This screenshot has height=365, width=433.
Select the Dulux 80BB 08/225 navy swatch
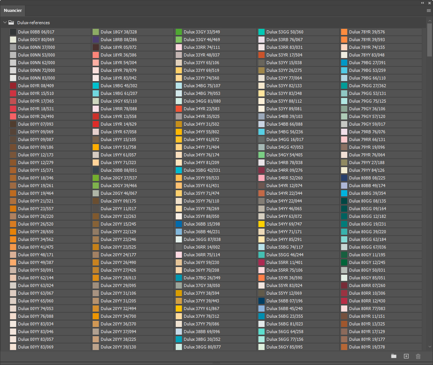[x=344, y=178]
